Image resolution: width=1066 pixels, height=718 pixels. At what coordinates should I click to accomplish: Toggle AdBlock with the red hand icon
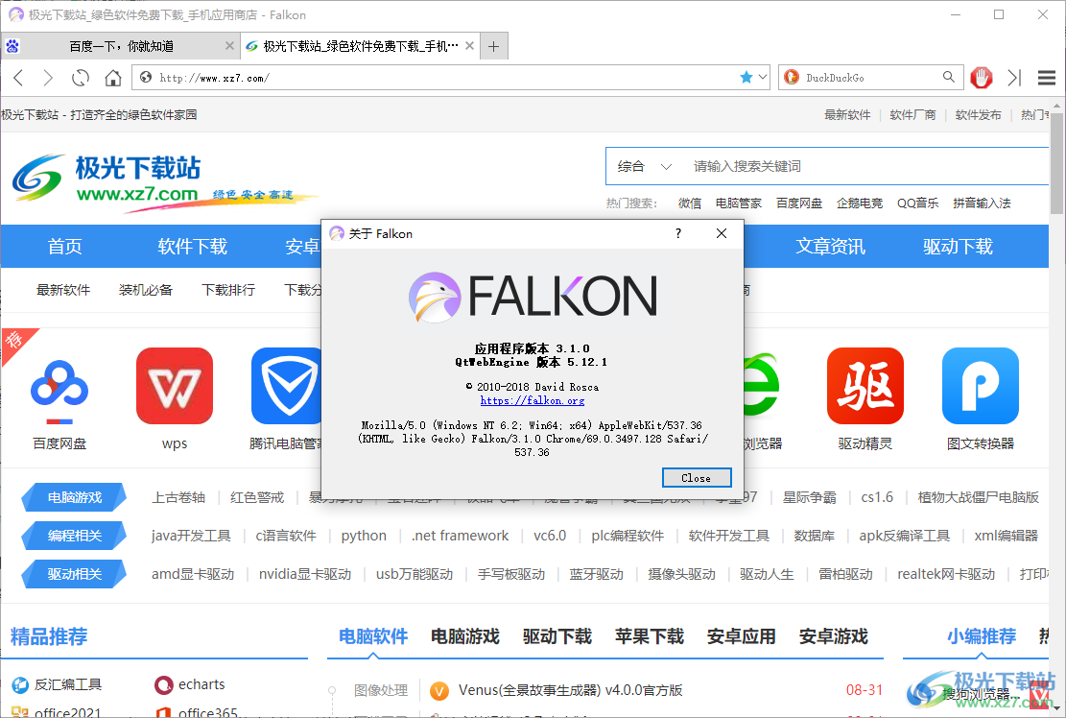point(982,77)
